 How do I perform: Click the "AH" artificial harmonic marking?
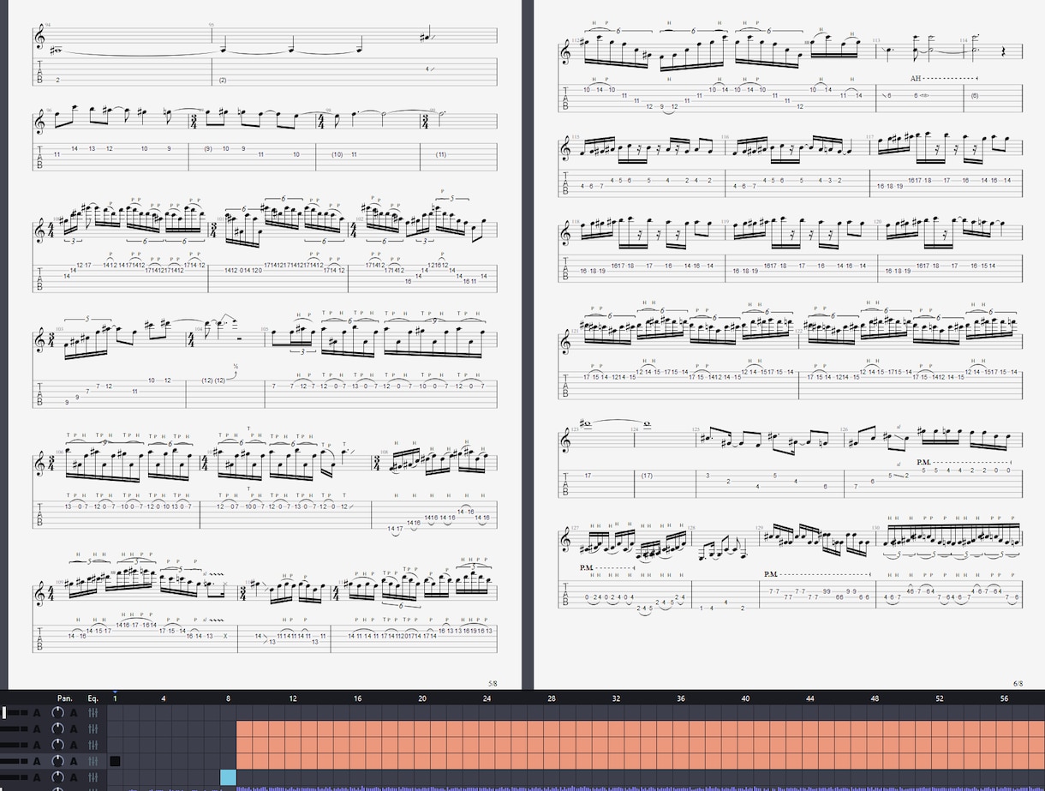(916, 78)
